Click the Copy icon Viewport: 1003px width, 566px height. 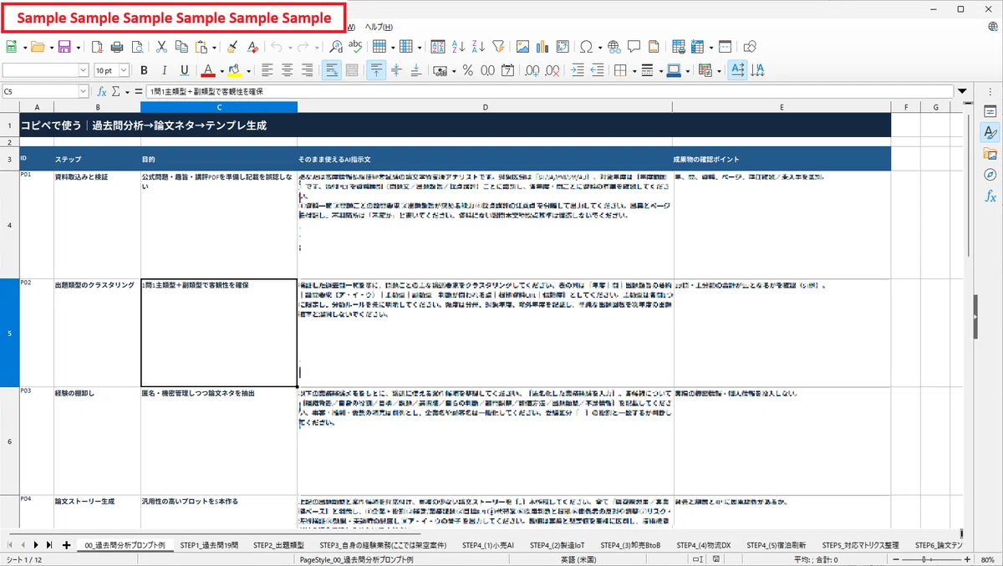181,47
